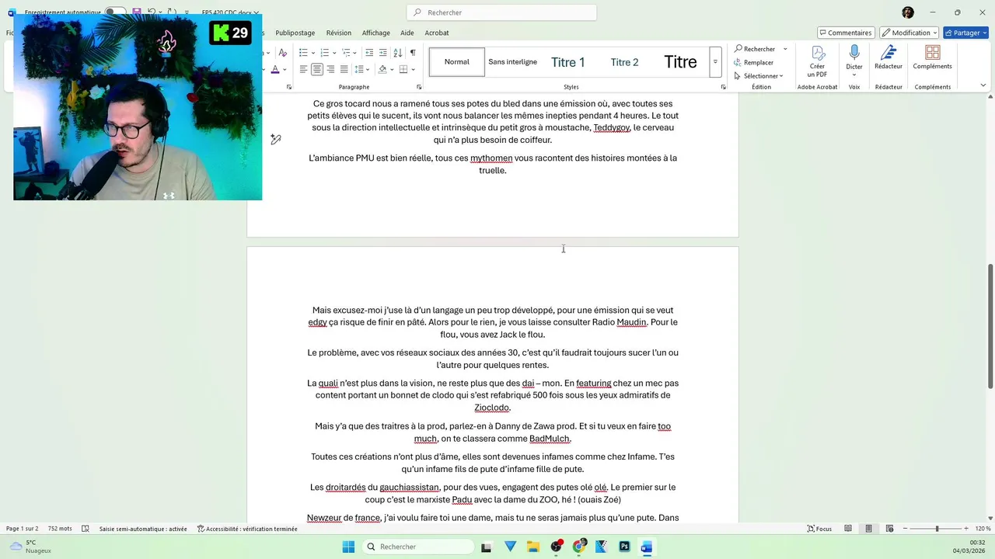The image size is (995, 559).
Task: Open the Publipostage tab
Action: point(295,33)
